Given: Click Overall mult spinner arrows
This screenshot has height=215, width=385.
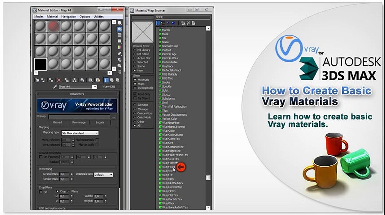Looking at the screenshot, I should pos(71,174).
